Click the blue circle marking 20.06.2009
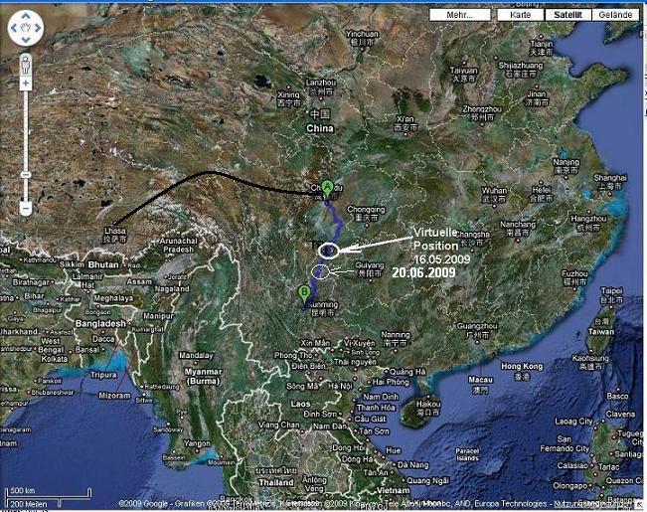The width and height of the screenshot is (647, 512). click(x=320, y=271)
